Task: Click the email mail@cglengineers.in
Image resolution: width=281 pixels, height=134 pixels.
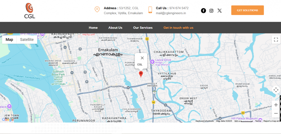Action: 171,13
